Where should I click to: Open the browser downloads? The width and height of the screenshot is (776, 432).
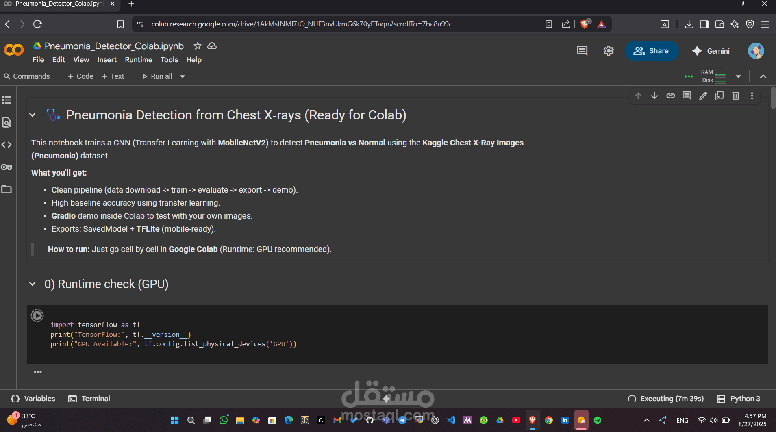click(689, 24)
